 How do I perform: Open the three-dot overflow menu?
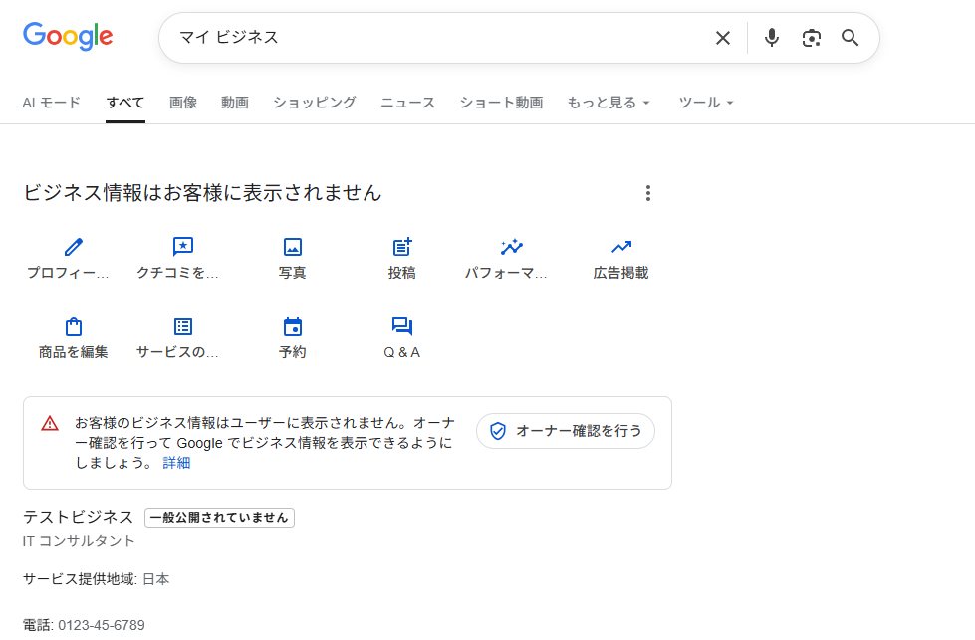click(x=648, y=193)
